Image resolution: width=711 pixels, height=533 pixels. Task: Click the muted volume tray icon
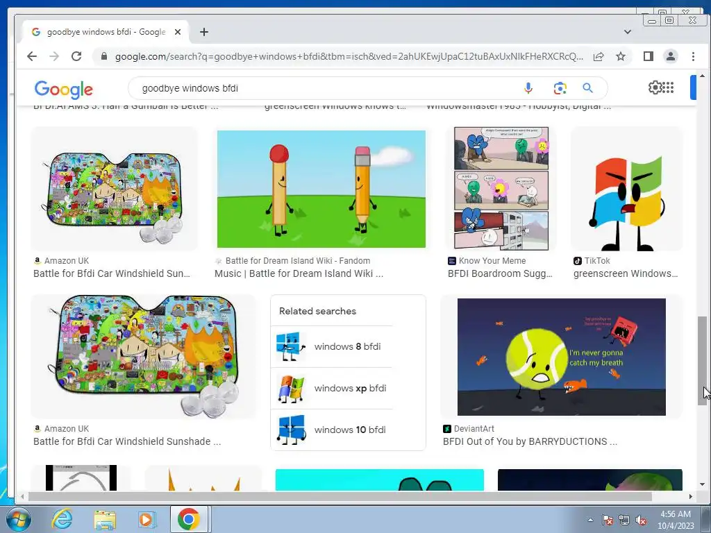point(641,520)
